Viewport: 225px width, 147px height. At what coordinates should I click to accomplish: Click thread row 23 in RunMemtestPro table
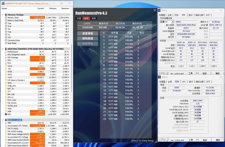126,119
